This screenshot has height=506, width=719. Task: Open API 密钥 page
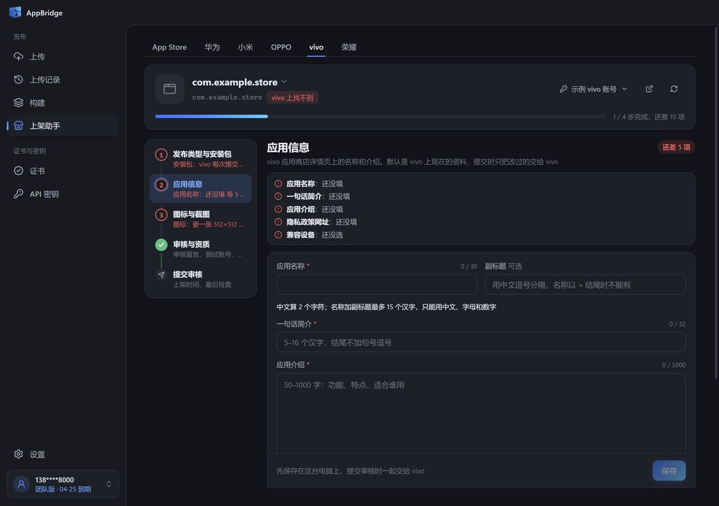tap(63, 194)
